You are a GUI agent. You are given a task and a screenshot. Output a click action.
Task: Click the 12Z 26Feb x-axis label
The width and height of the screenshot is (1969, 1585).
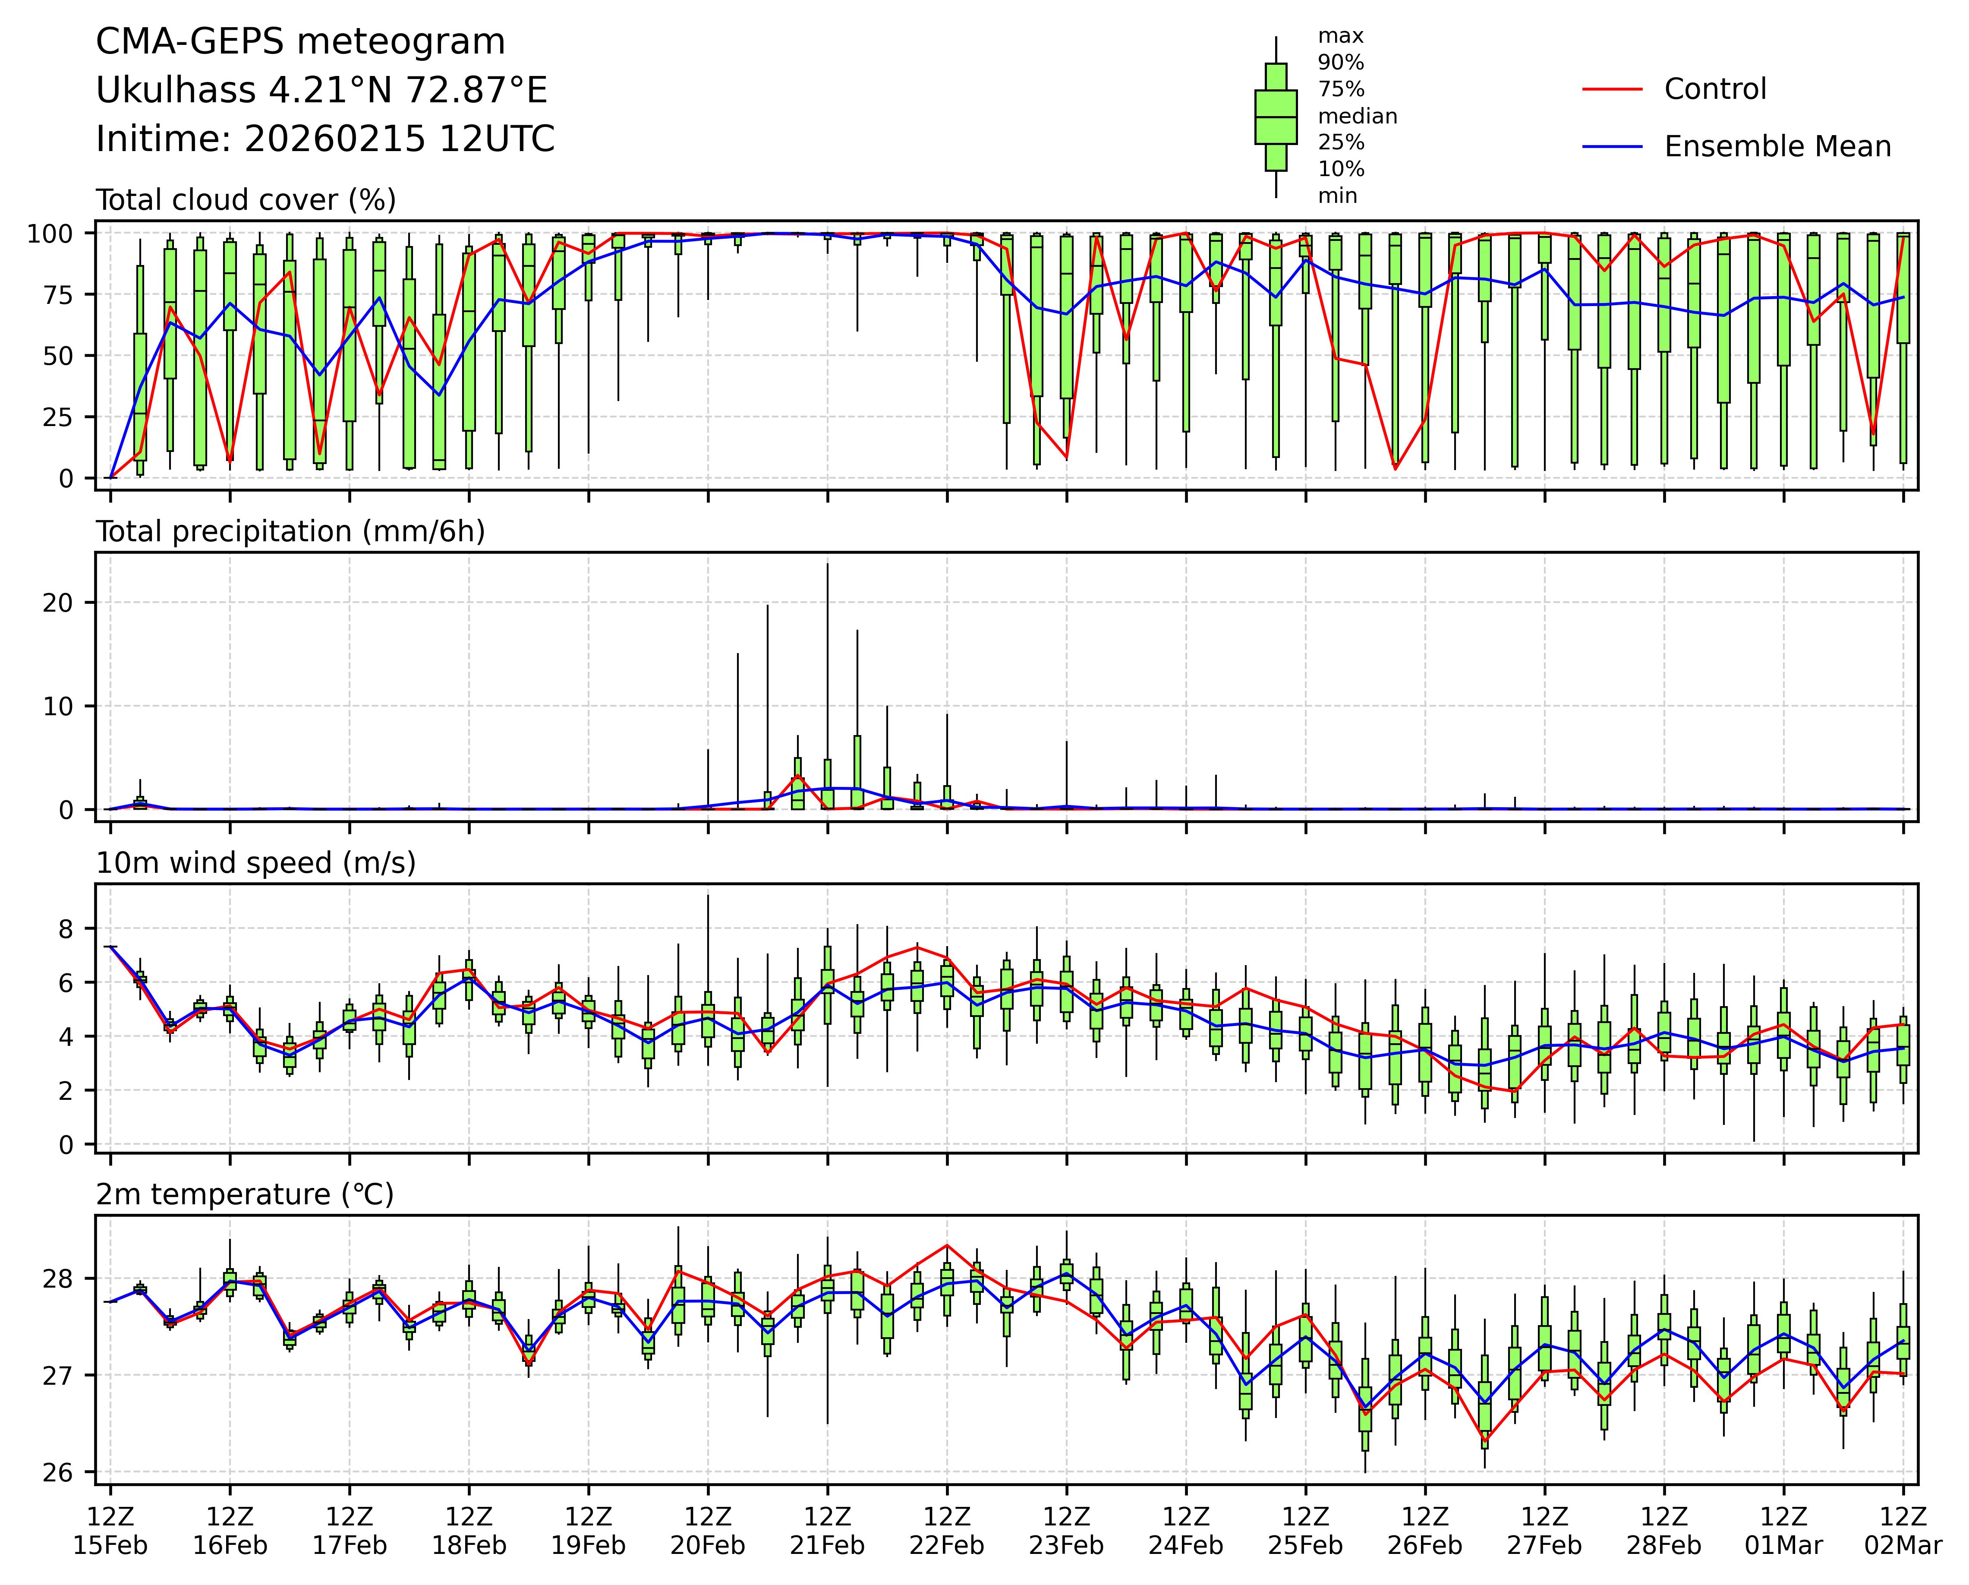[1425, 1531]
